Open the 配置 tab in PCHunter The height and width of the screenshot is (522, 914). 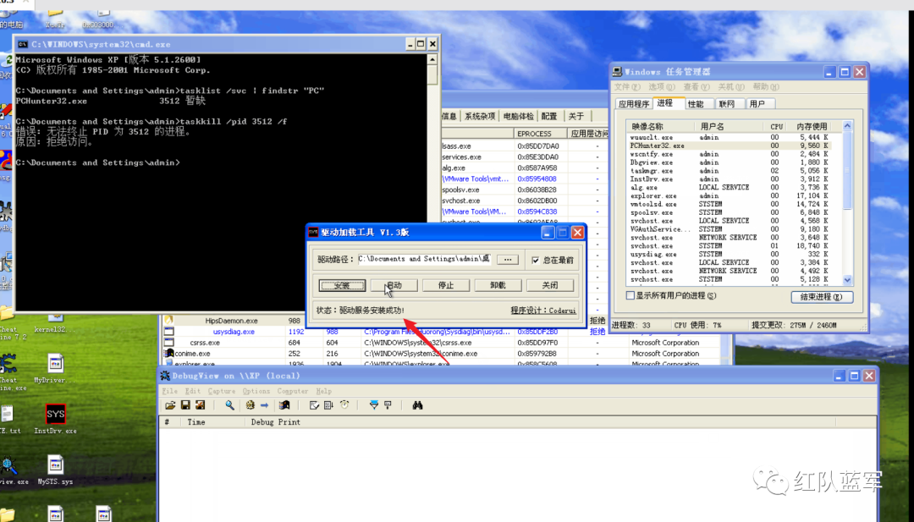[x=549, y=116]
